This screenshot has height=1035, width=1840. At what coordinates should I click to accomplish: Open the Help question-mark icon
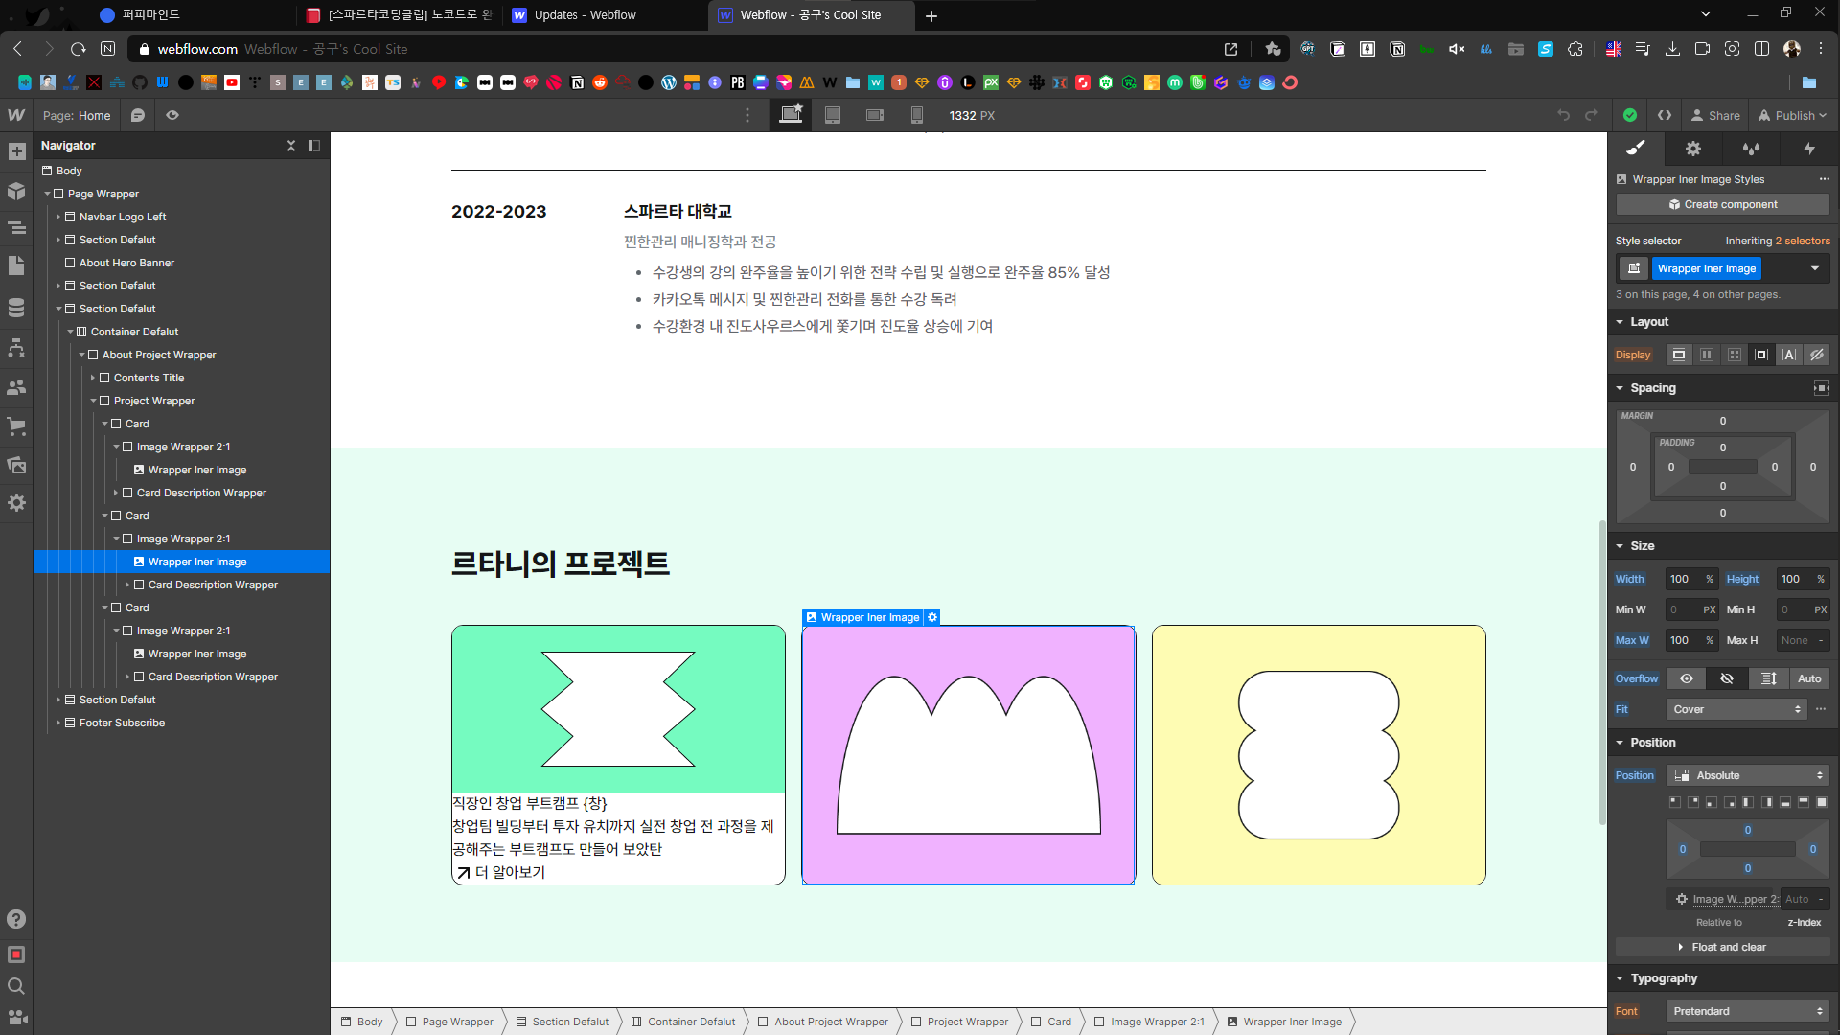[16, 919]
